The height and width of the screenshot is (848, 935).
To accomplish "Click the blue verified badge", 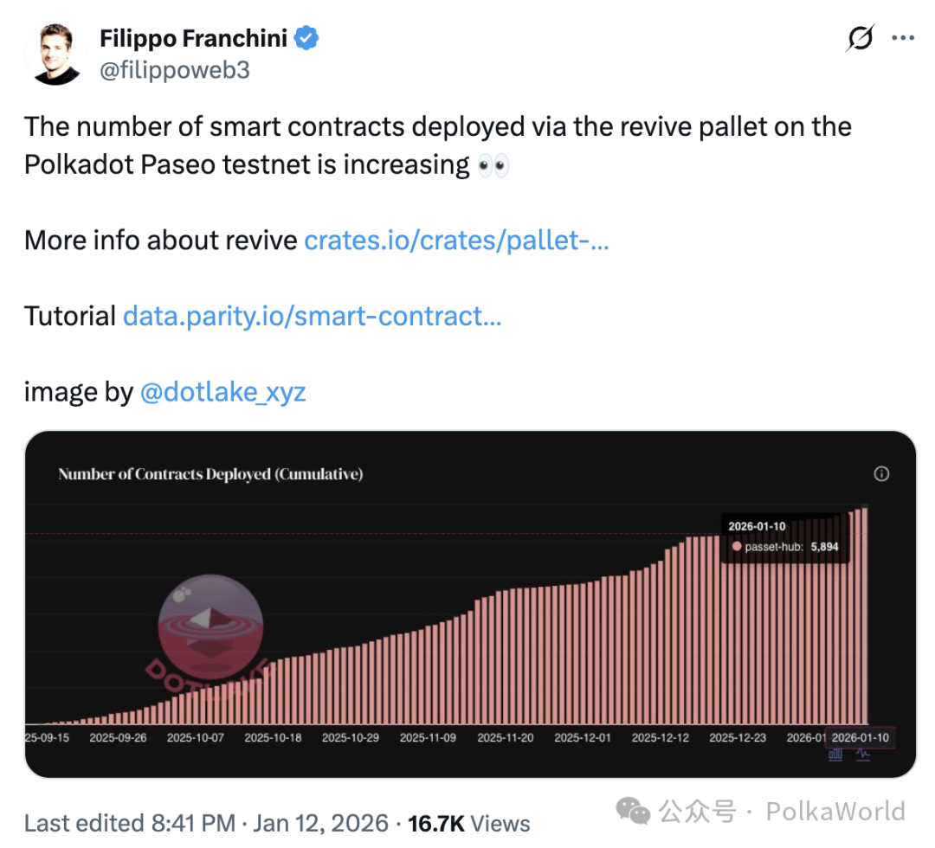I will coord(308,38).
